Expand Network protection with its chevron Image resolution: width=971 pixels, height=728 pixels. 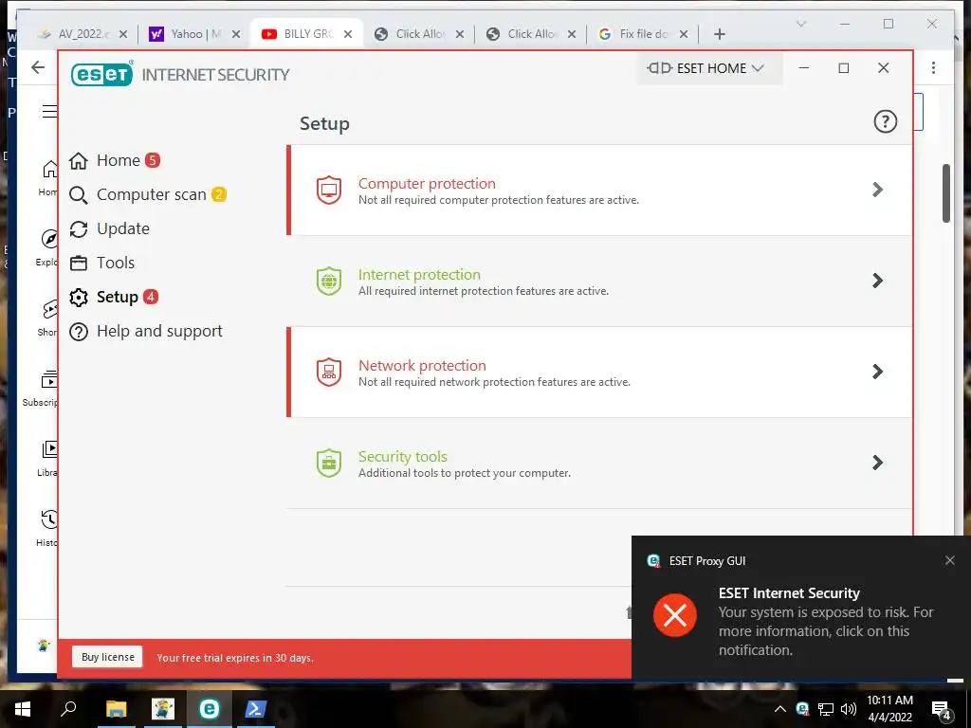point(877,372)
